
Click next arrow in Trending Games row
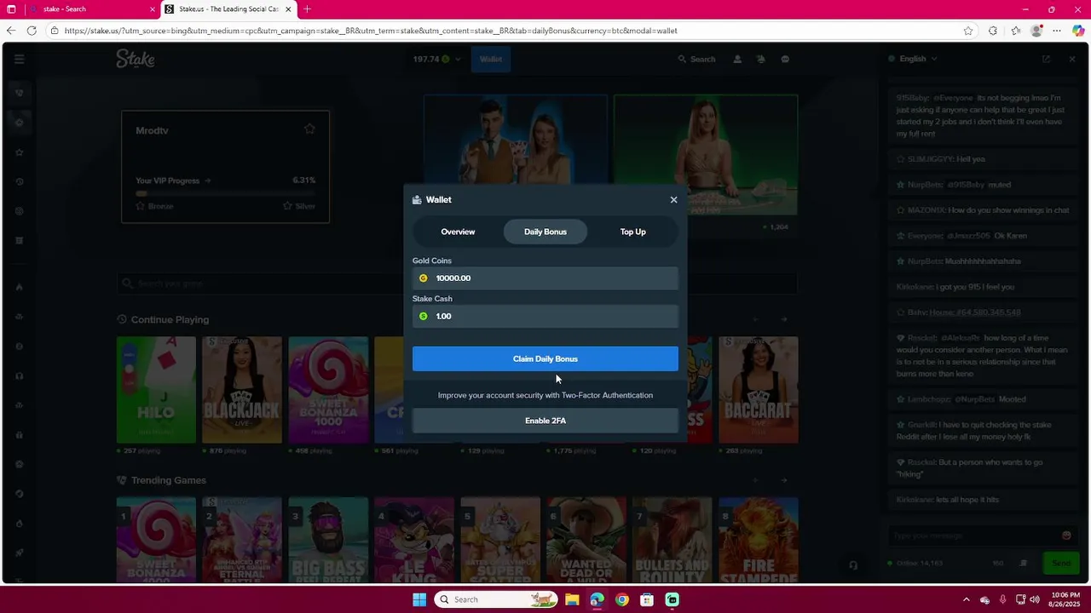pos(784,480)
